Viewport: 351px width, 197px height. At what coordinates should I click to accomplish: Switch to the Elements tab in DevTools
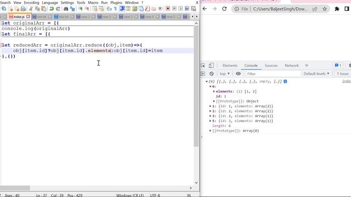230,66
